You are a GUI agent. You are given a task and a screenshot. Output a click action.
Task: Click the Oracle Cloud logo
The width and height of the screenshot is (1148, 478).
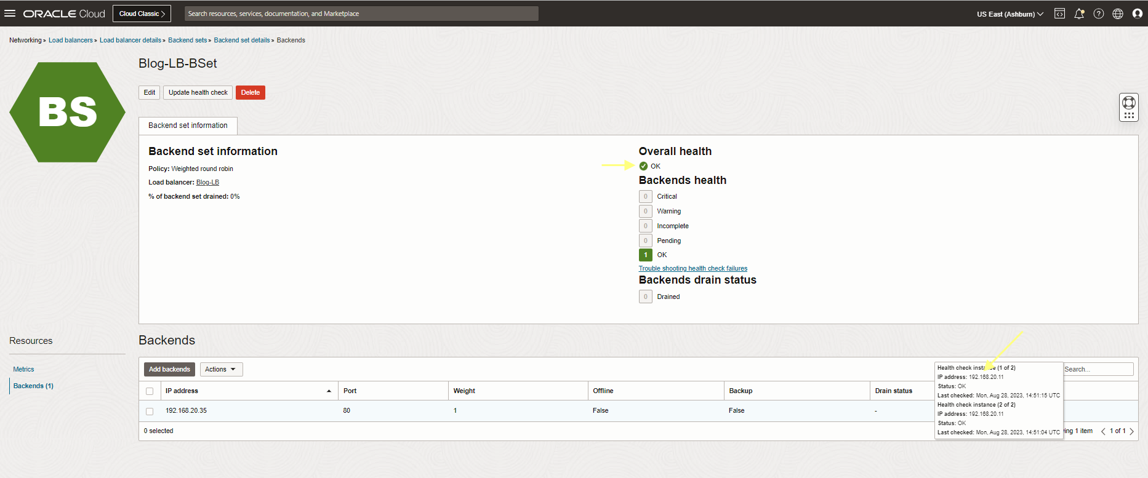coord(64,14)
